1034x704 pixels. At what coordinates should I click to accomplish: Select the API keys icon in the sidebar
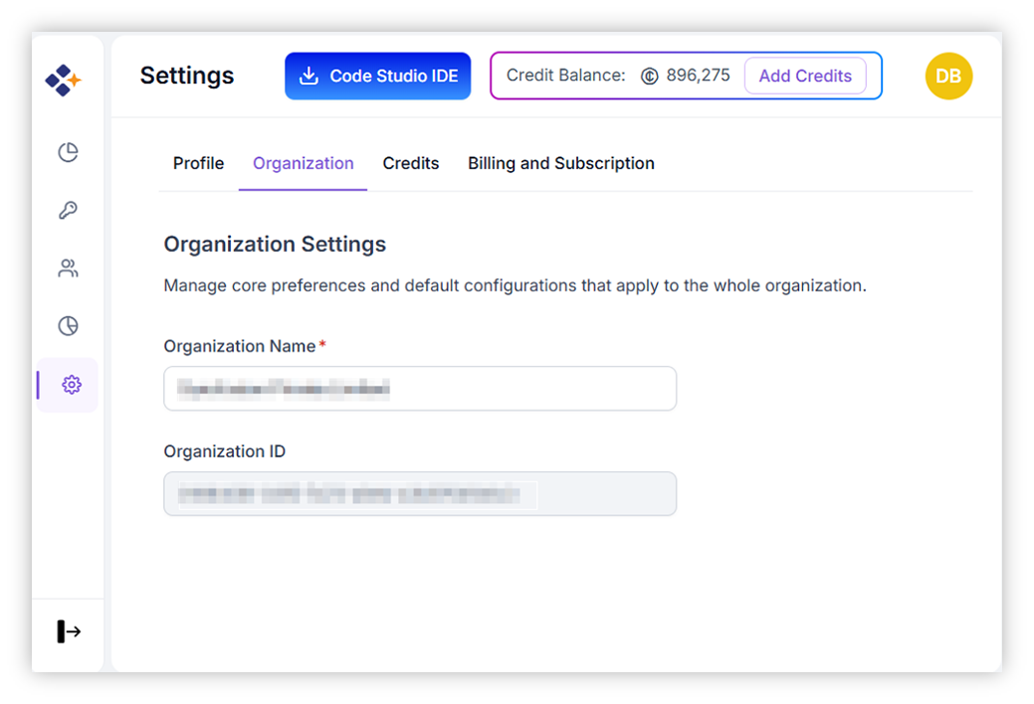[67, 210]
